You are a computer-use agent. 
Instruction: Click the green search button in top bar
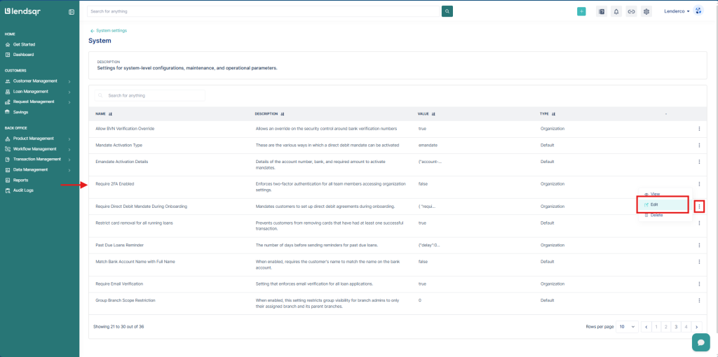447,11
